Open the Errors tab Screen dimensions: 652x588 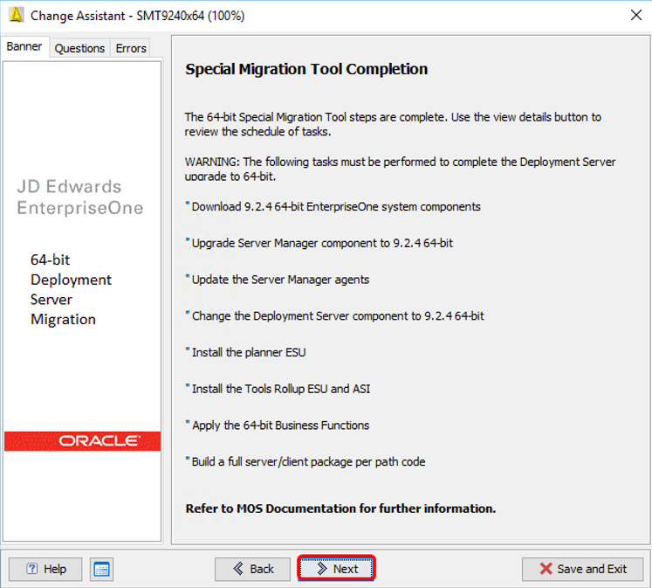[x=131, y=48]
